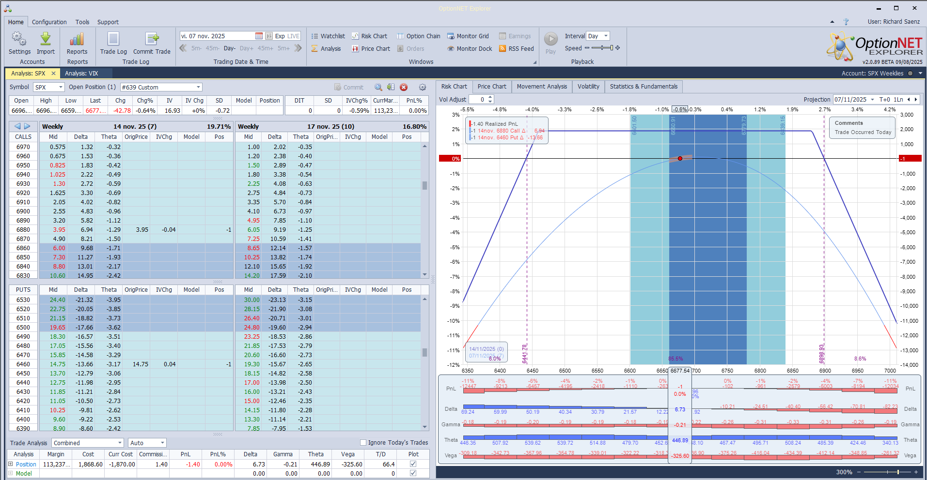Switch to the Statistics & Fundamentals tab
This screenshot has width=927, height=480.
[644, 87]
